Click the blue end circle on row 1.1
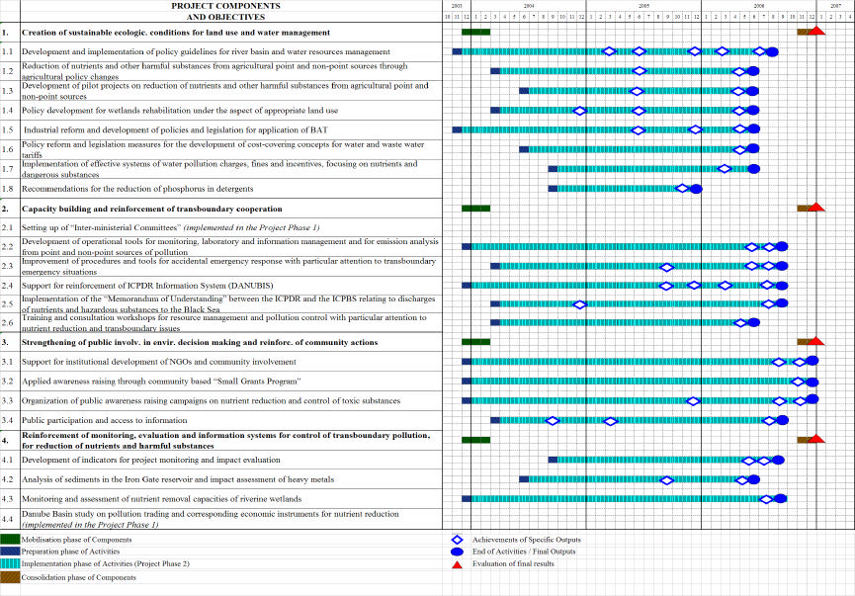The width and height of the screenshot is (855, 596). tap(772, 51)
